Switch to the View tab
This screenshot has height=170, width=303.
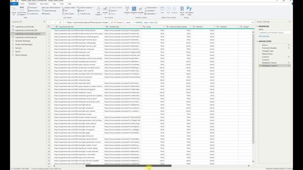54,4
